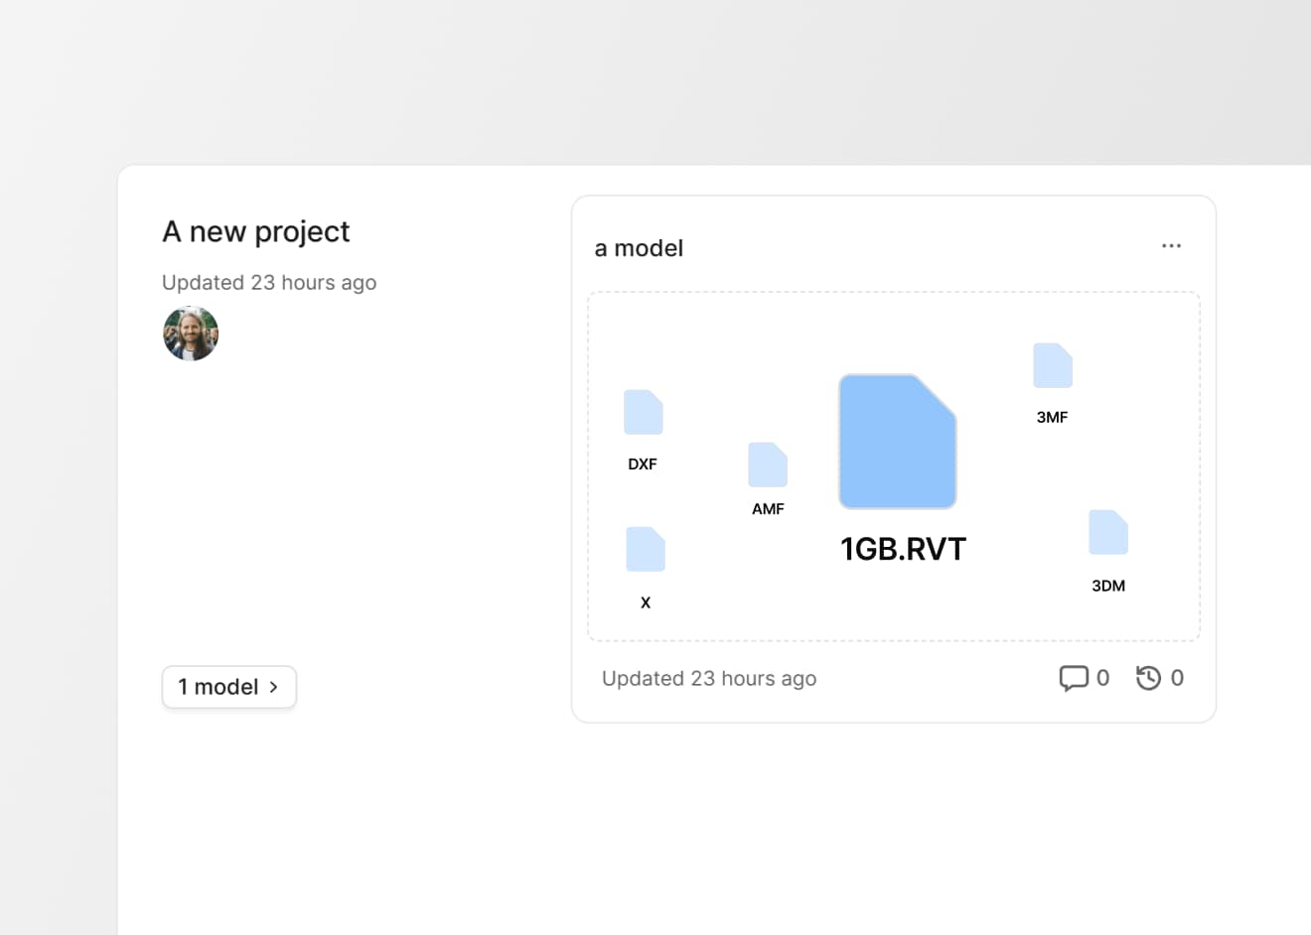Click Updated 23 hours ago on the card
This screenshot has width=1311, height=935.
pyautogui.click(x=708, y=678)
